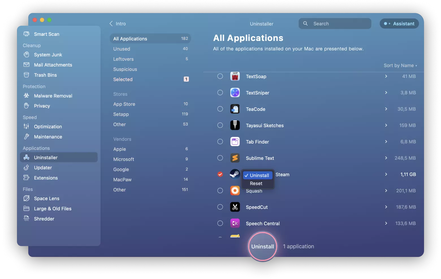Click the Extensions puzzle icon
Screen dimensions: 441x279
pos(26,178)
